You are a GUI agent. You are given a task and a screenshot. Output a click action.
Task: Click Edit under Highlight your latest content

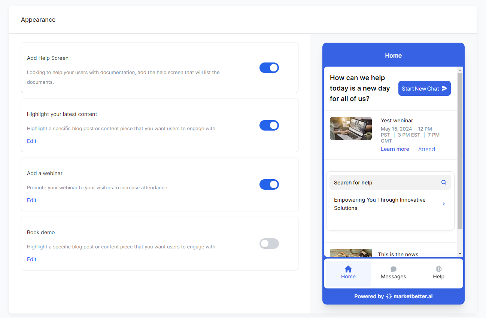coord(31,141)
